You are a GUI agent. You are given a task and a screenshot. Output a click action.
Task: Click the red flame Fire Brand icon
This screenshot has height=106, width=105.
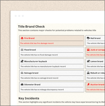[x=22, y=38]
